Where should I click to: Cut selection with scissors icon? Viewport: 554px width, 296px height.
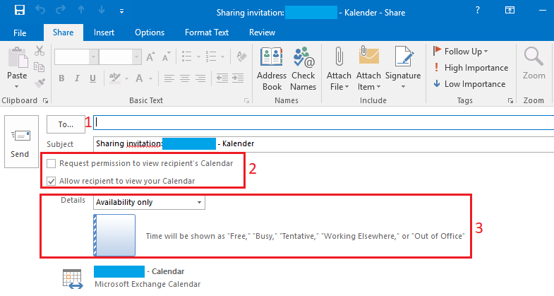pos(40,51)
